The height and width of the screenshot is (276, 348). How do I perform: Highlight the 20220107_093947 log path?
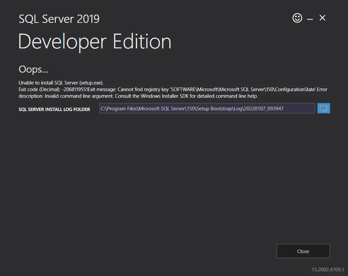(x=207, y=108)
